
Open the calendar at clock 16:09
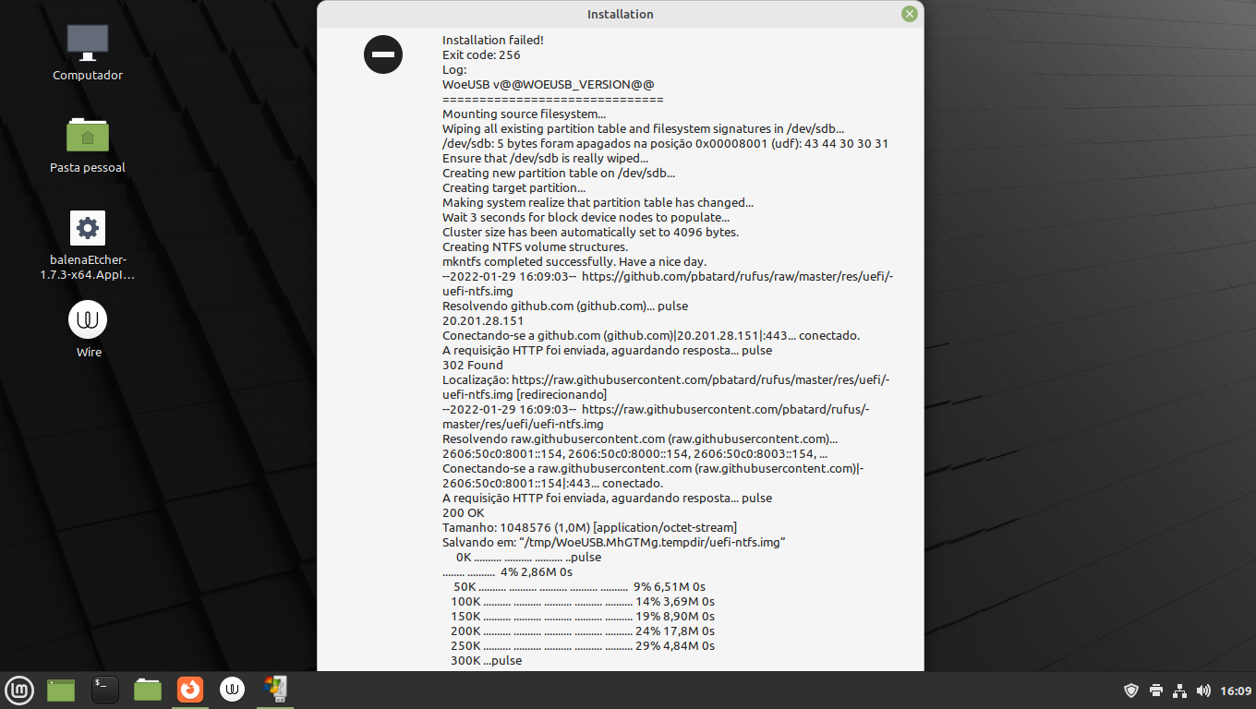(x=1236, y=691)
